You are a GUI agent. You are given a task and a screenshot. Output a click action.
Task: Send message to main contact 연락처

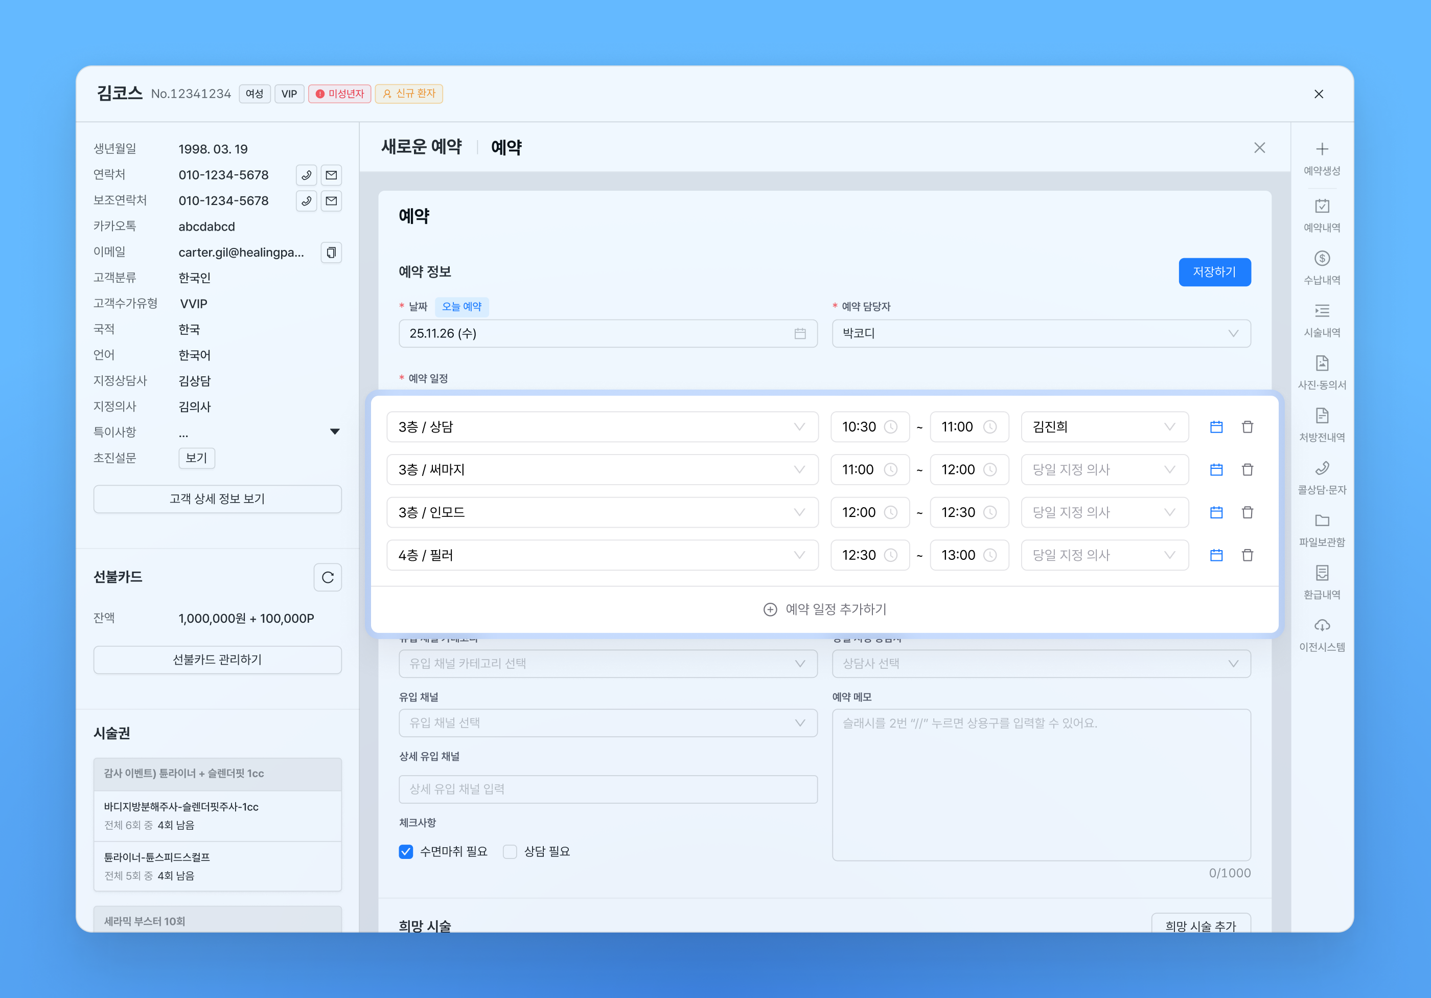(332, 175)
